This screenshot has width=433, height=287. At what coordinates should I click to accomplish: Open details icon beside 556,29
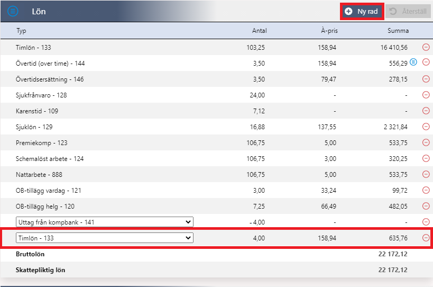click(x=413, y=62)
